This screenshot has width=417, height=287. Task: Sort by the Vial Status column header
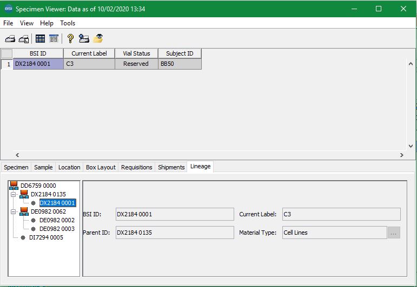tap(136, 53)
